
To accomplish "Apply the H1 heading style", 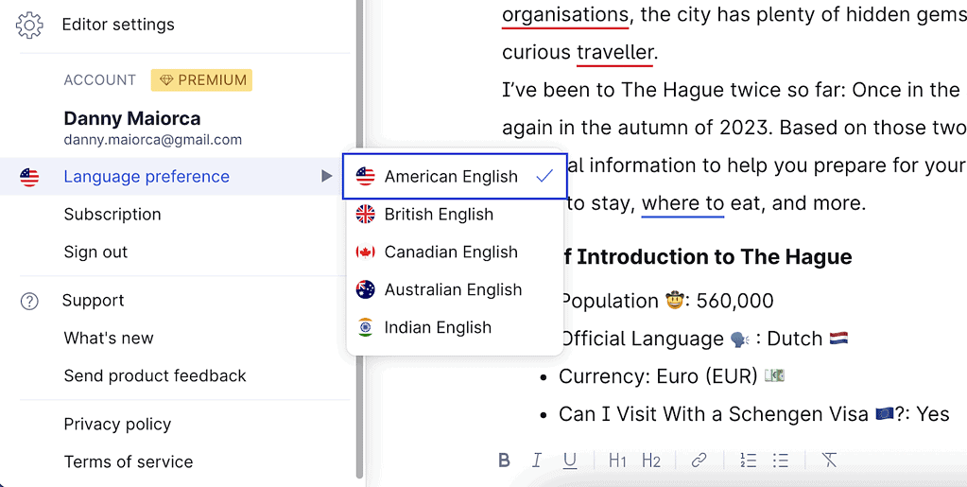I will (617, 461).
